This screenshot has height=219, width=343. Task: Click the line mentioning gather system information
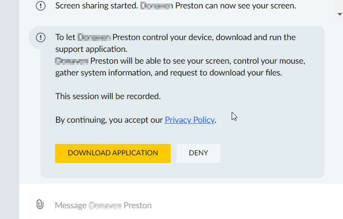tap(169, 72)
